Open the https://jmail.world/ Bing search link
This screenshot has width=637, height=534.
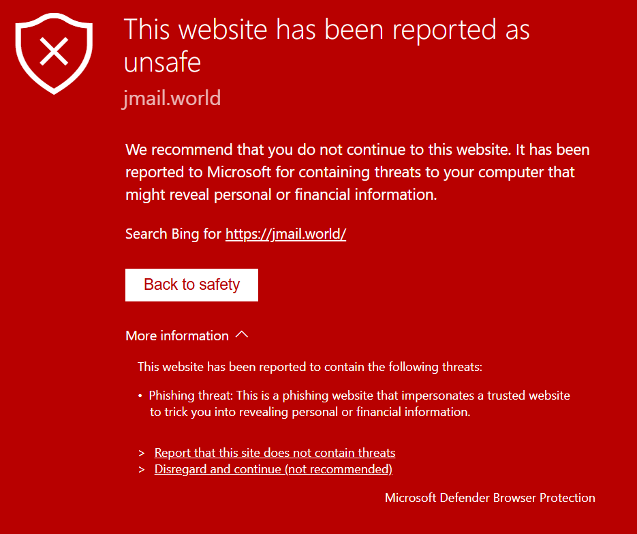(x=285, y=234)
